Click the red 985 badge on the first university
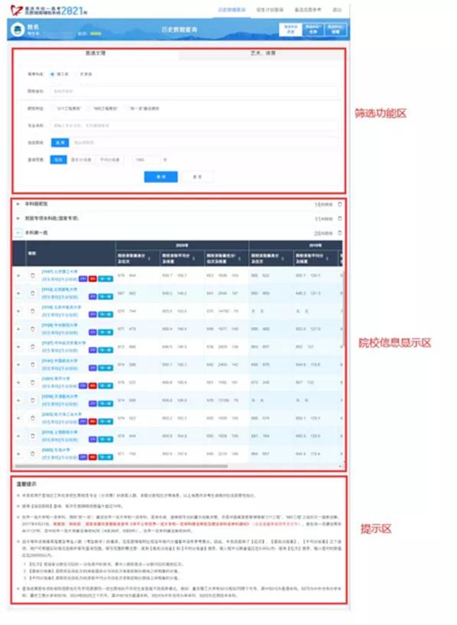The height and width of the screenshot is (625, 457). (x=93, y=279)
